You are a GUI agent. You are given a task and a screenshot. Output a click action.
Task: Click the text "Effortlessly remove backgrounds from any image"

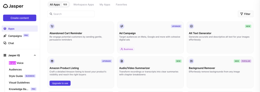(x=214, y=72)
